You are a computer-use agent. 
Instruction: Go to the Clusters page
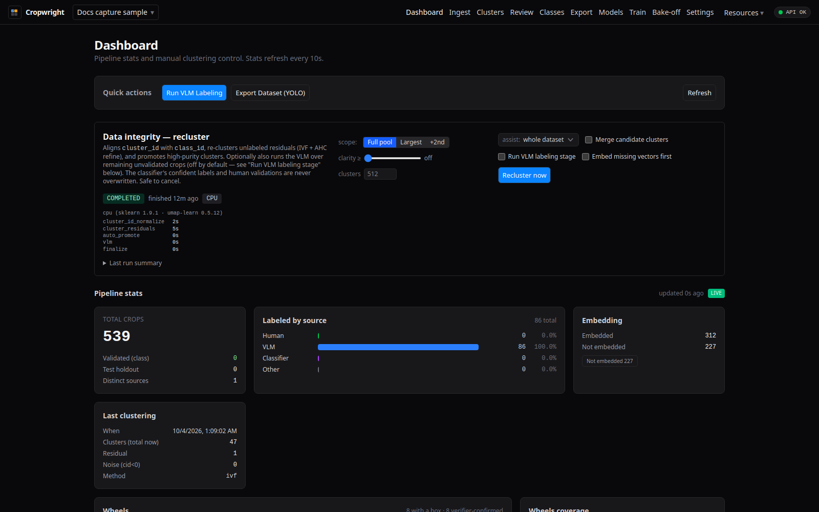pyautogui.click(x=490, y=12)
